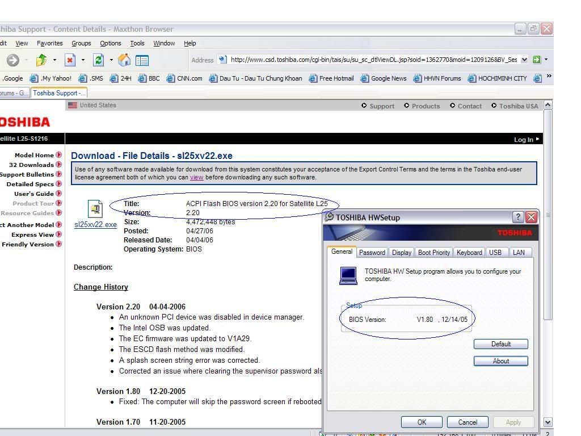Open the dropdown arrow next to Up icon
The image size is (581, 436).
tap(54, 60)
